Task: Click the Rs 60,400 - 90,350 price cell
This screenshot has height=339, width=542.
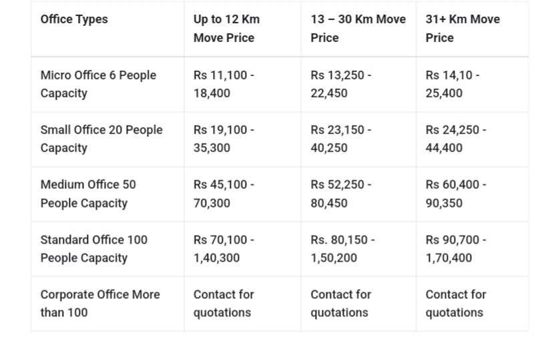Action: [456, 194]
